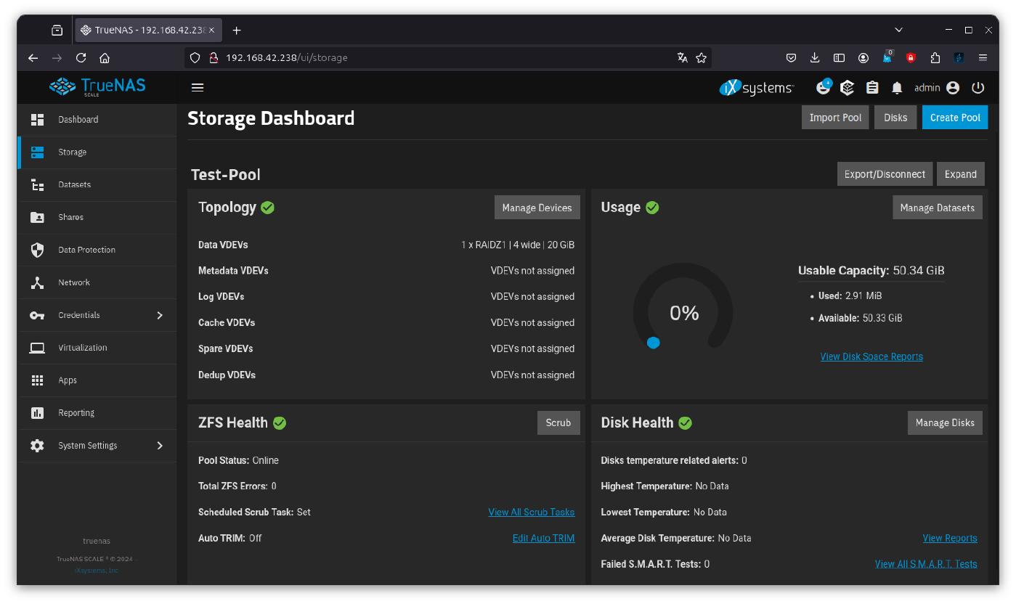Click the power icon in header

pos(978,88)
